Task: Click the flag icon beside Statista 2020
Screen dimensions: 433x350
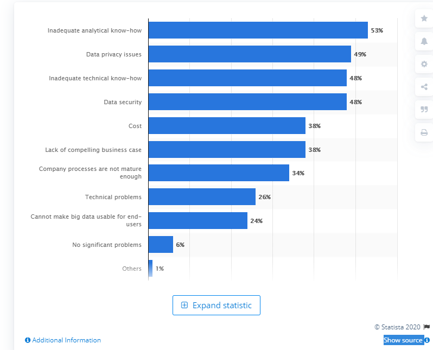Action: pyautogui.click(x=426, y=327)
